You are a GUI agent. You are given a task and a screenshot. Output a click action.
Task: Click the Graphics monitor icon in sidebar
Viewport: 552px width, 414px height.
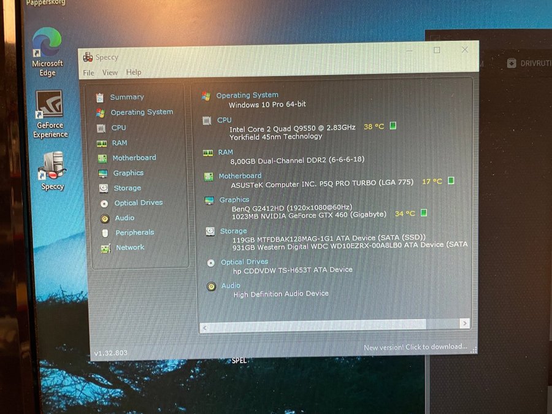coord(103,174)
